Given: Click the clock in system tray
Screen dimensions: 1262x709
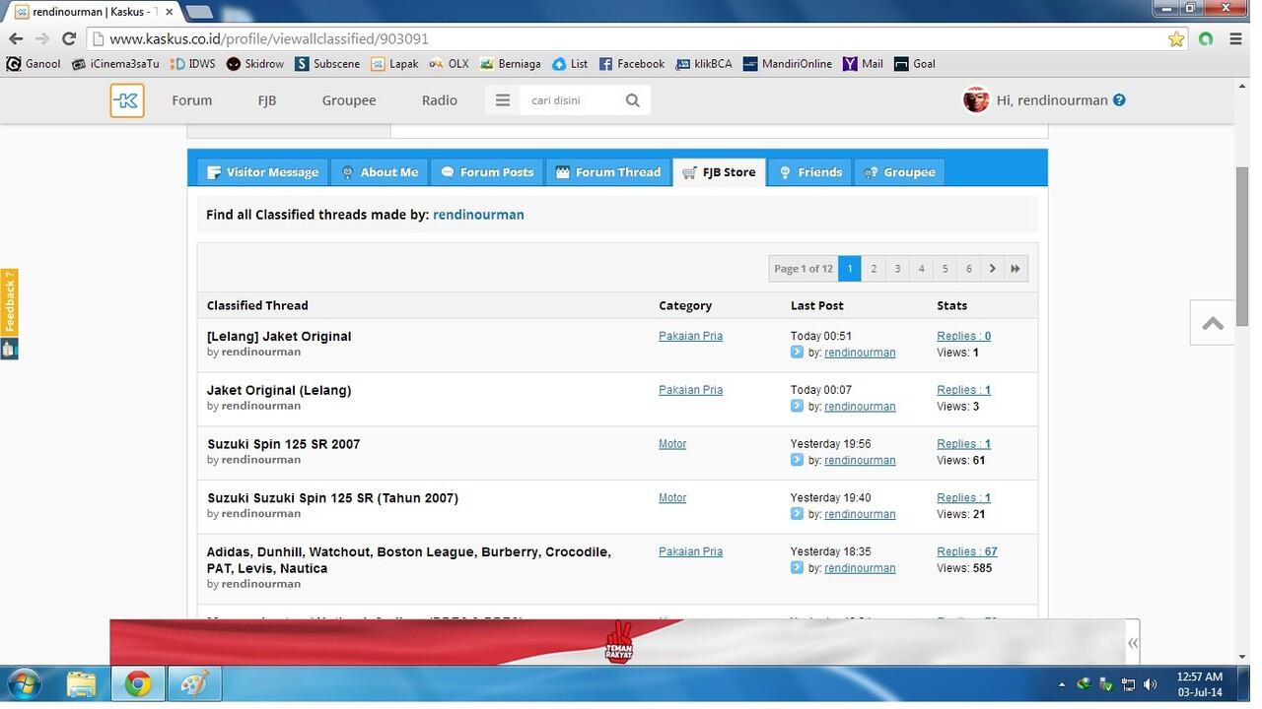Looking at the screenshot, I should point(1200,684).
